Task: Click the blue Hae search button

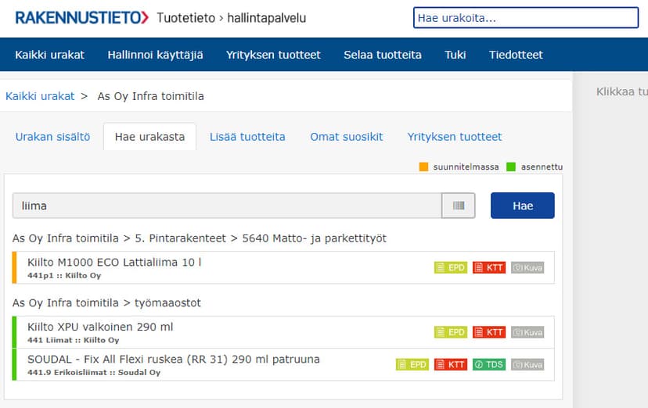Action: [523, 206]
